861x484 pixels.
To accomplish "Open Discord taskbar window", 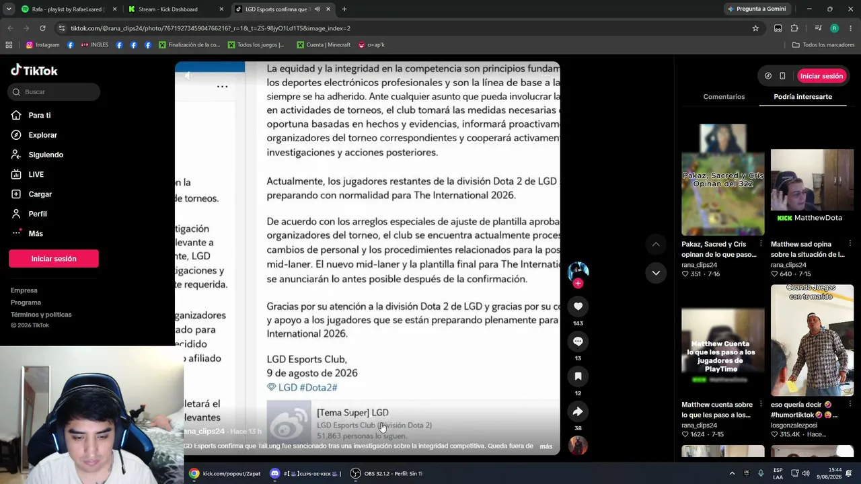I will [x=306, y=473].
